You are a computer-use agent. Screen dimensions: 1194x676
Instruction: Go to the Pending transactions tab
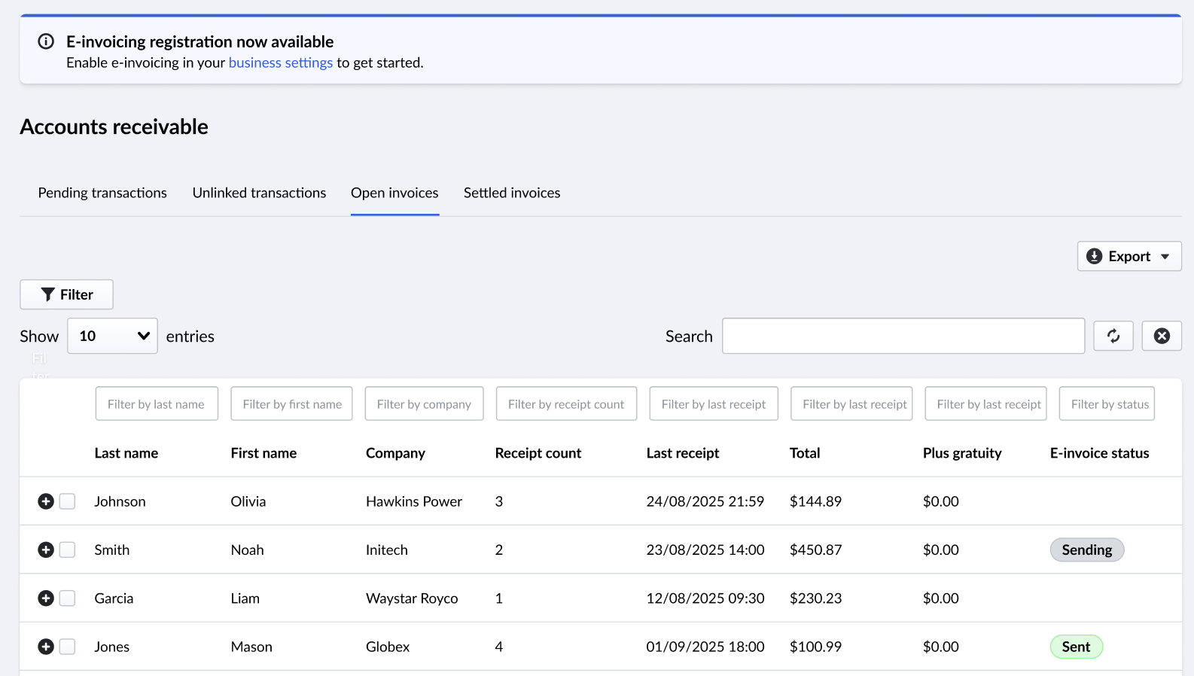click(102, 193)
